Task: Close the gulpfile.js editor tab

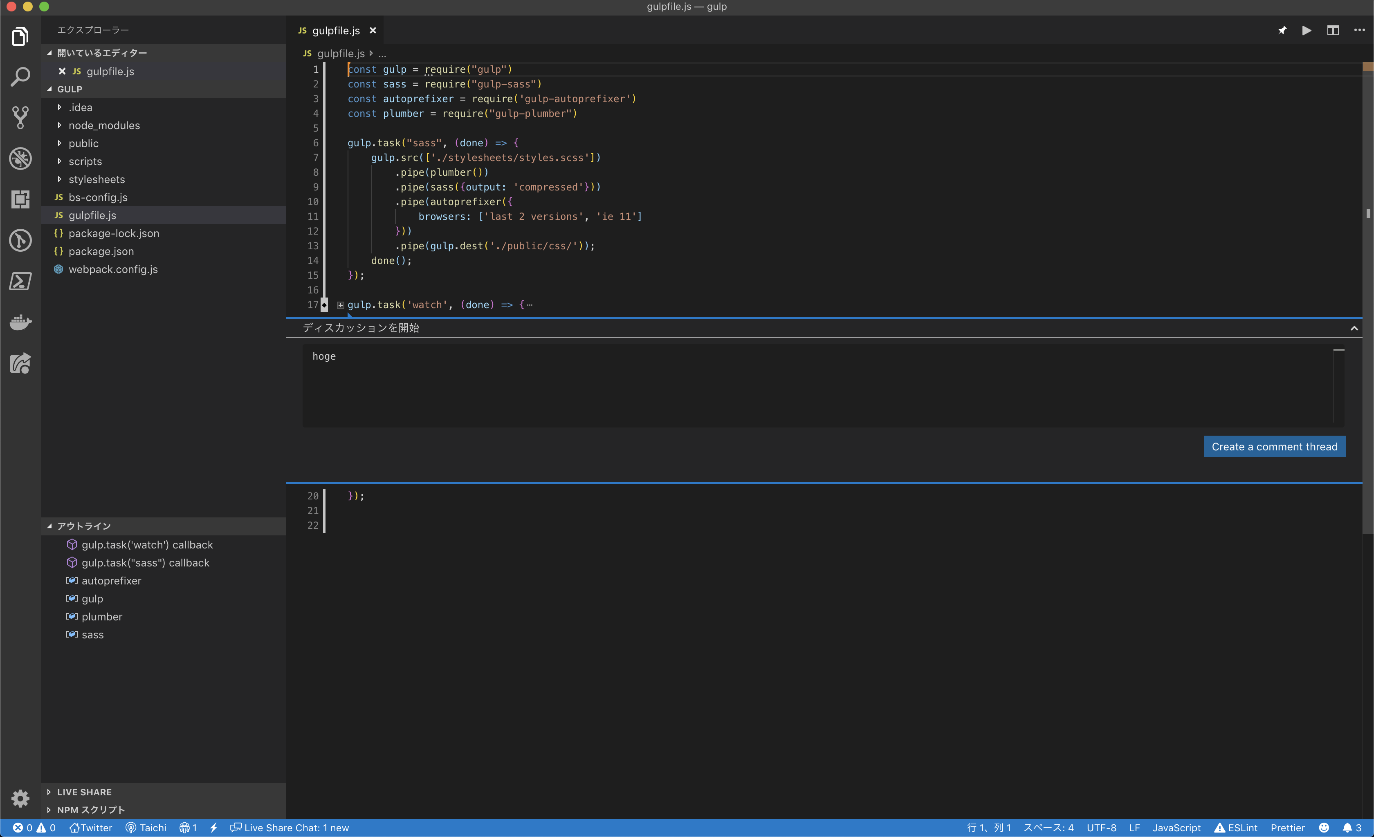Action: (x=373, y=30)
